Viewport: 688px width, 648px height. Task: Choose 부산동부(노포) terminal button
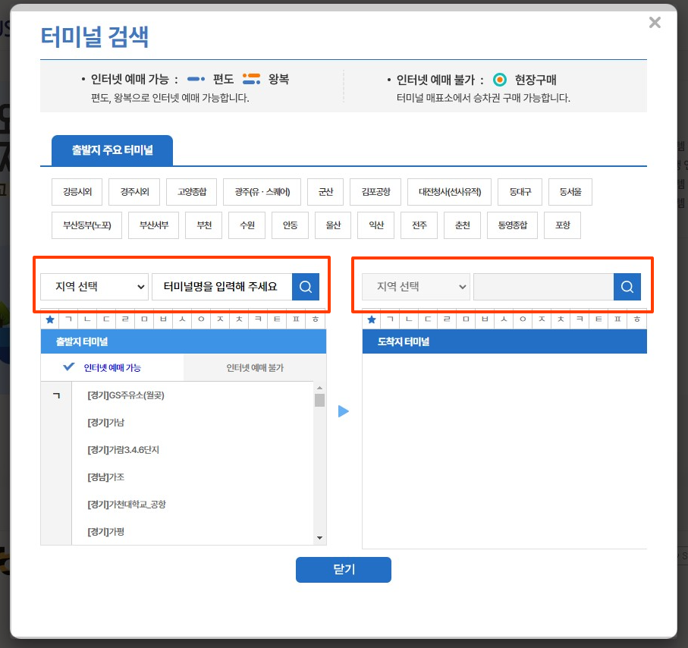pyautogui.click(x=87, y=225)
